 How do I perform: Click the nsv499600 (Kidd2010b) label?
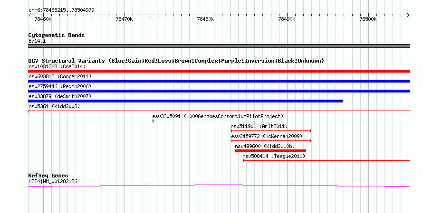(x=265, y=146)
